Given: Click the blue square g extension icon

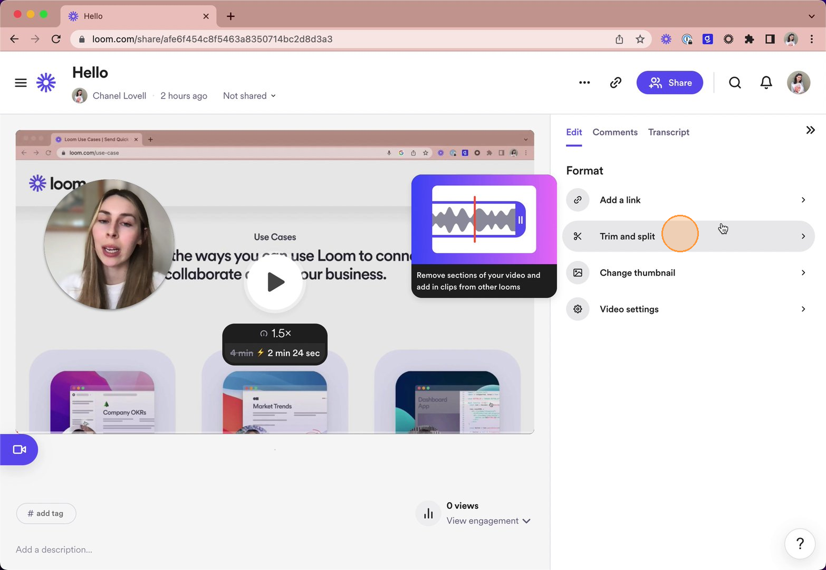Looking at the screenshot, I should (707, 39).
